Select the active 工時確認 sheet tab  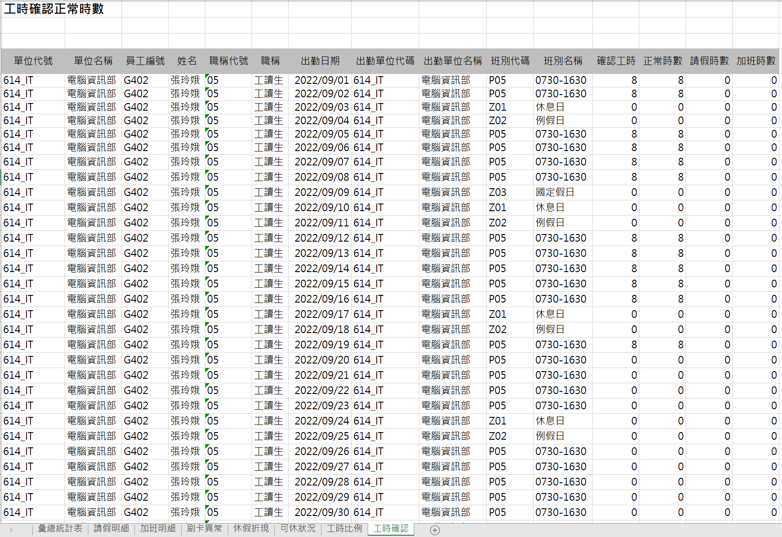coord(391,528)
